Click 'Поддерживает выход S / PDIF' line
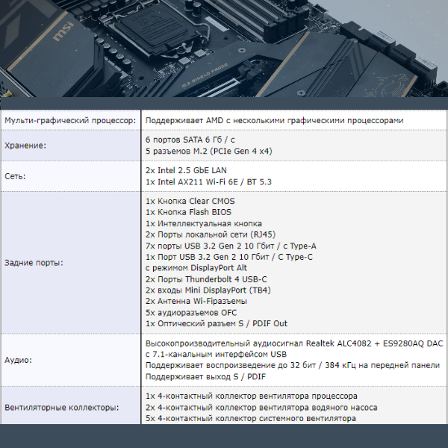 [205, 376]
